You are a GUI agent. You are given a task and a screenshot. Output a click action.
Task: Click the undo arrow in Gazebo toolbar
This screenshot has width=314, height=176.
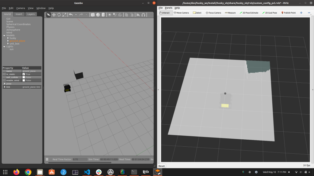click(71, 15)
